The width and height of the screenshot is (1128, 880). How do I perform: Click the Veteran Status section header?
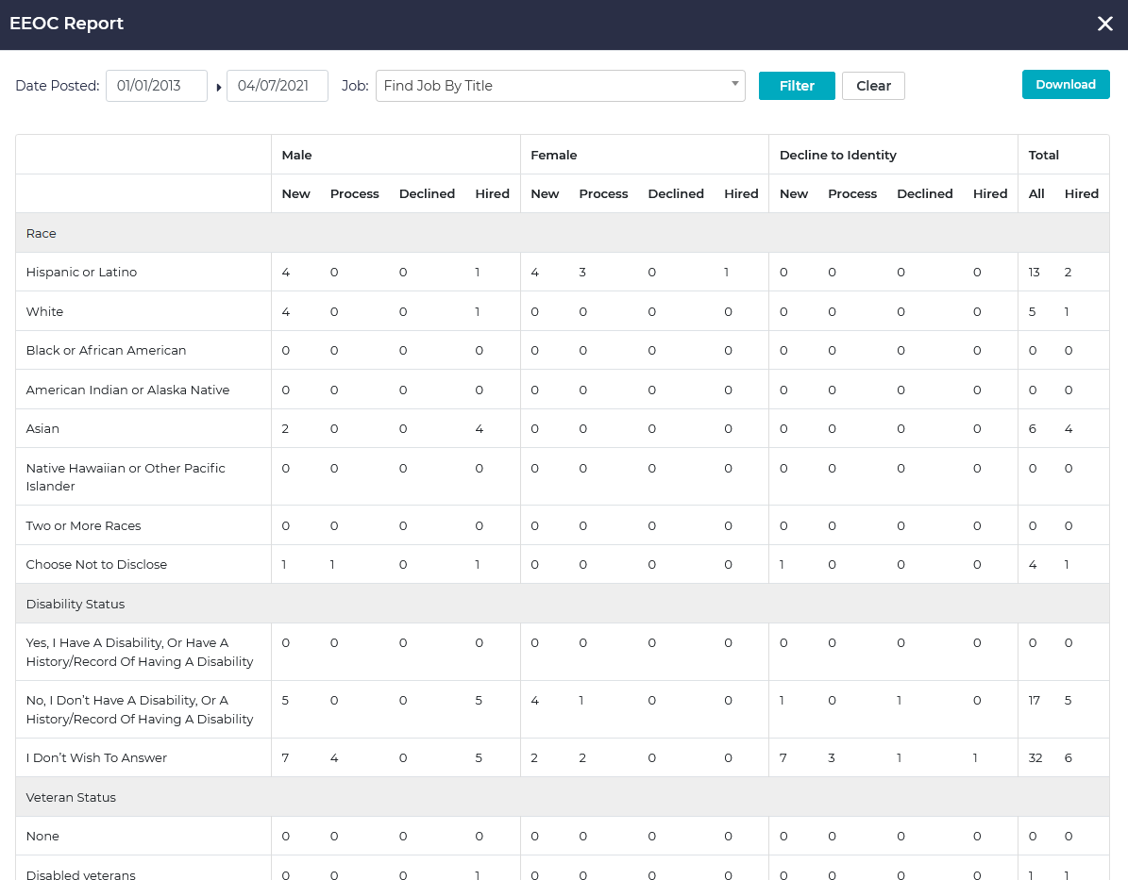coord(71,797)
